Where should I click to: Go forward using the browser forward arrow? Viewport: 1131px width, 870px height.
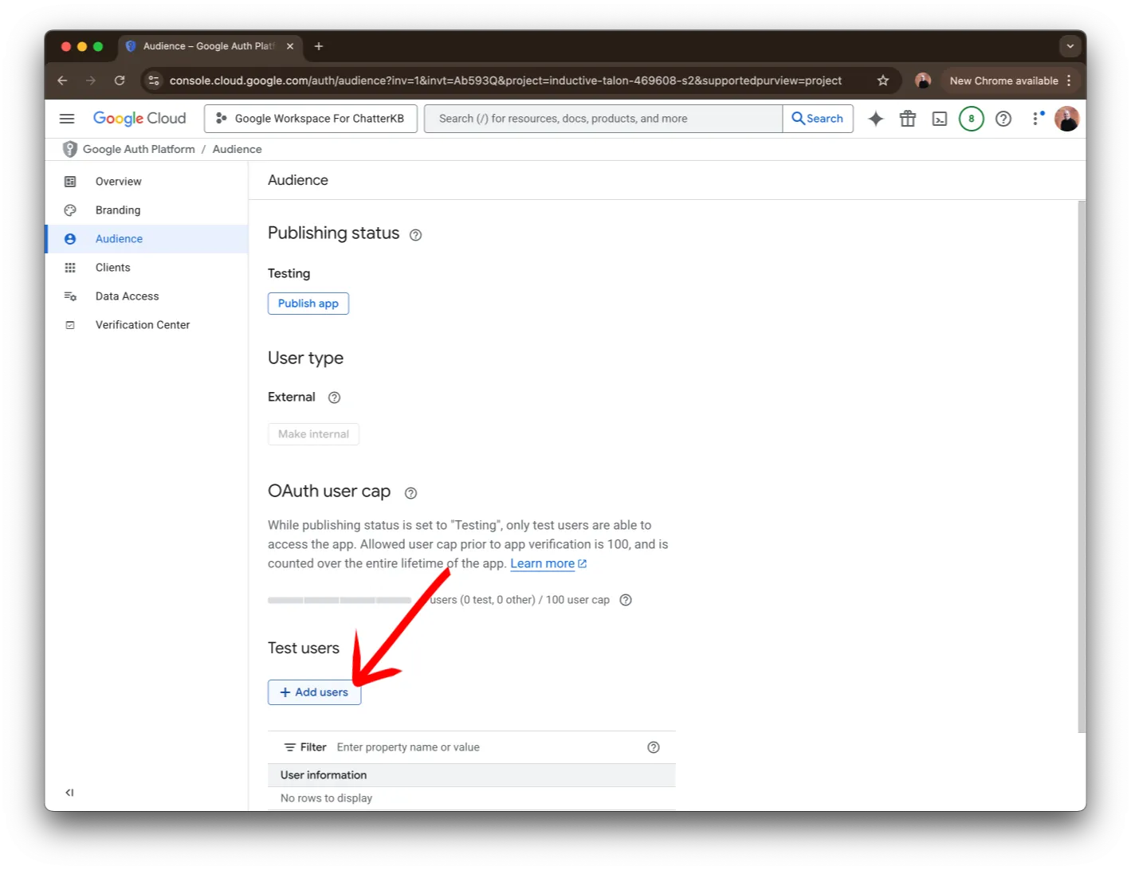[x=91, y=80]
